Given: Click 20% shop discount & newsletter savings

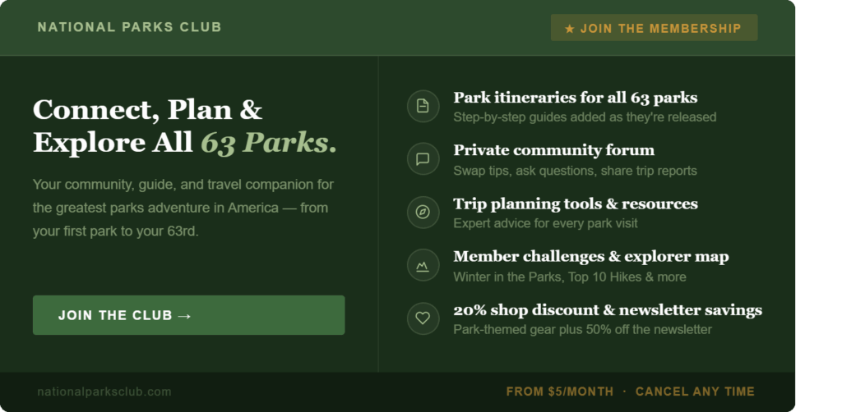Looking at the screenshot, I should pos(607,310).
